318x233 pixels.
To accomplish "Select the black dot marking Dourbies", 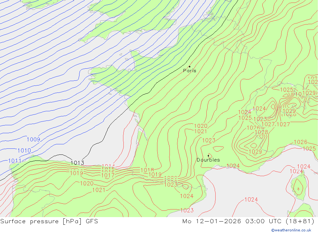I will coord(208,156).
